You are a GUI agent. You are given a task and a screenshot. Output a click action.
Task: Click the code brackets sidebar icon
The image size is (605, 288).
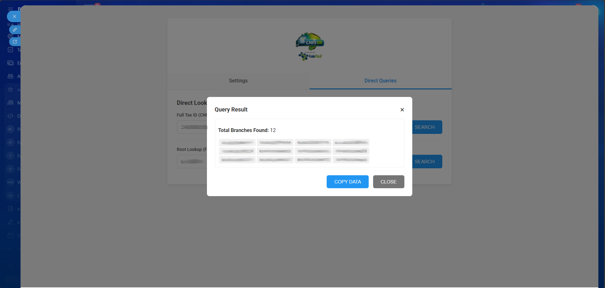point(10,116)
